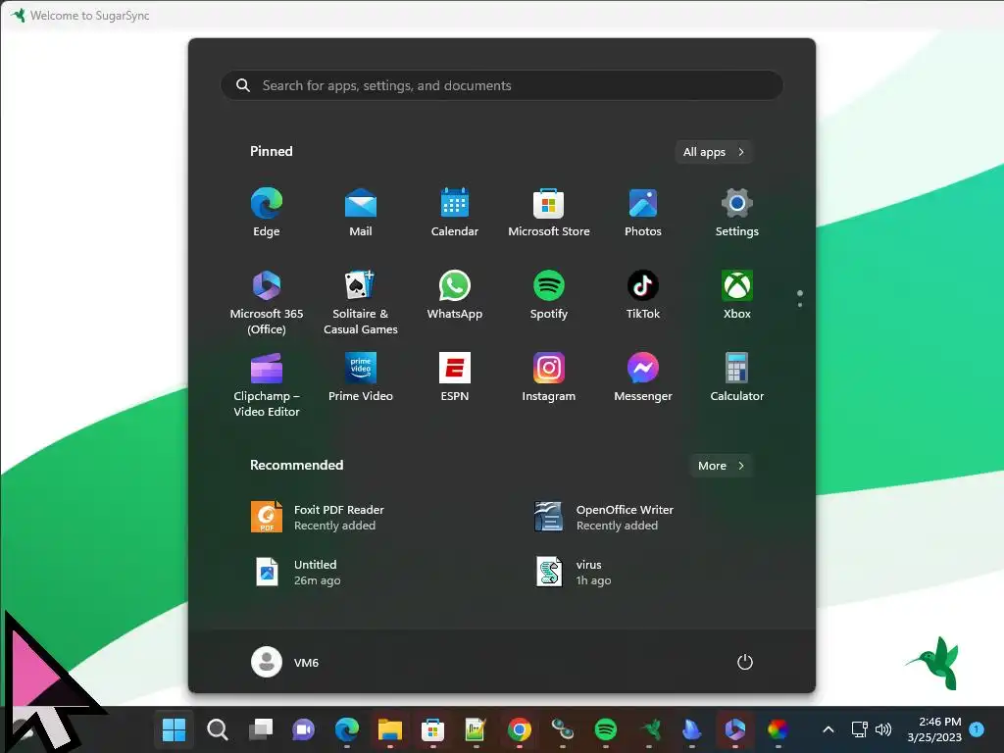
Task: Open the volume speaker tray icon
Action: (x=883, y=729)
